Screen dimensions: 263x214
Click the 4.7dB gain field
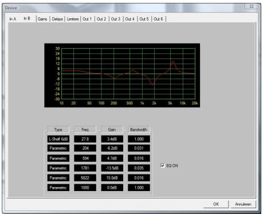[x=112, y=158]
